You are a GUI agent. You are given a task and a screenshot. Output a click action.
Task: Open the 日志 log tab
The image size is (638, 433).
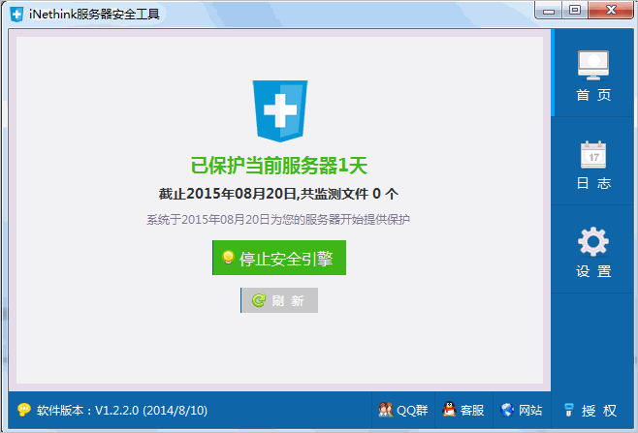(593, 162)
